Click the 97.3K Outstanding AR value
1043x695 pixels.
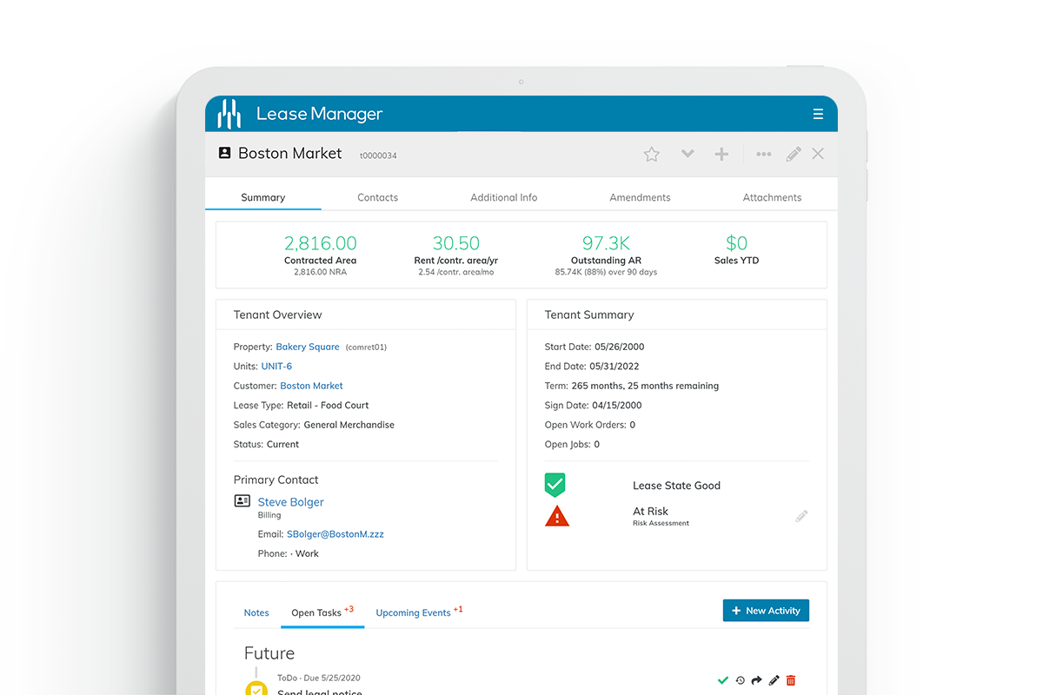coord(606,243)
